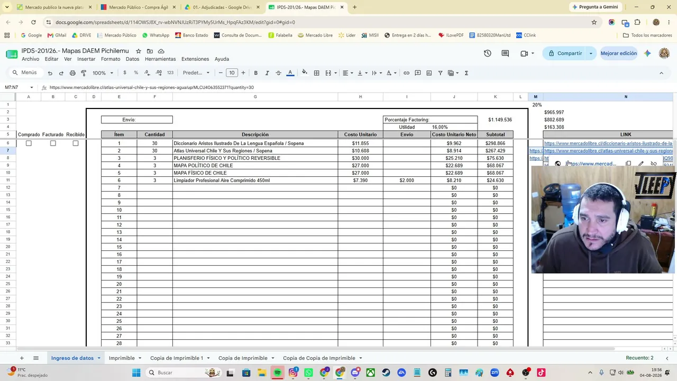
Task: Click the Compartir share button
Action: 565,53
